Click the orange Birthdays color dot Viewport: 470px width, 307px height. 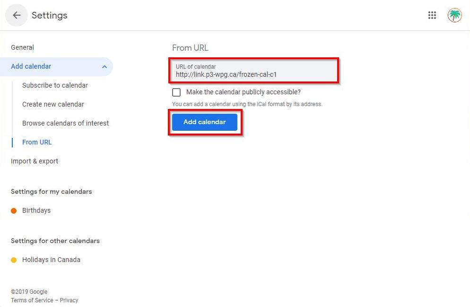click(14, 210)
